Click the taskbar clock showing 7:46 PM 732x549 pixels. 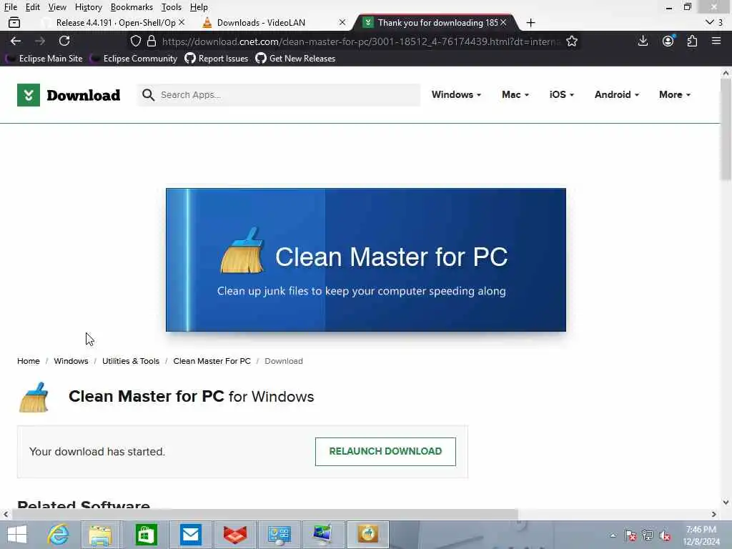(x=701, y=535)
